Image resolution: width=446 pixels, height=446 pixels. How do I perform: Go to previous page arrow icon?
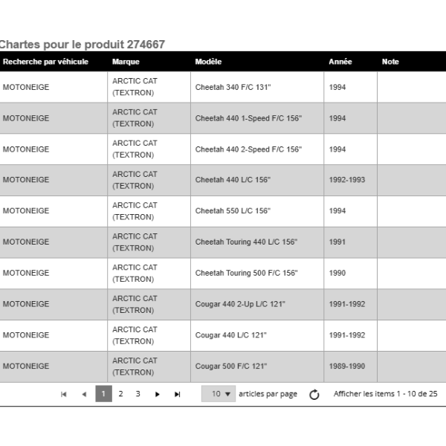tap(84, 394)
